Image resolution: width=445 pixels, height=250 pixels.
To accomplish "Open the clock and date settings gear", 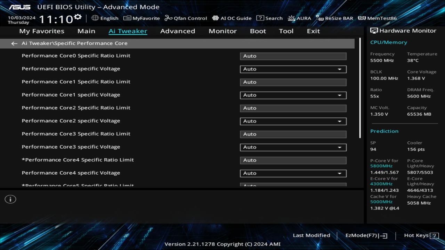I will (78, 16).
